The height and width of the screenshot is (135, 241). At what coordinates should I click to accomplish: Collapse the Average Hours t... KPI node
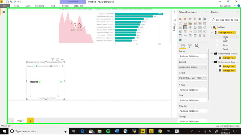[x=212, y=32]
